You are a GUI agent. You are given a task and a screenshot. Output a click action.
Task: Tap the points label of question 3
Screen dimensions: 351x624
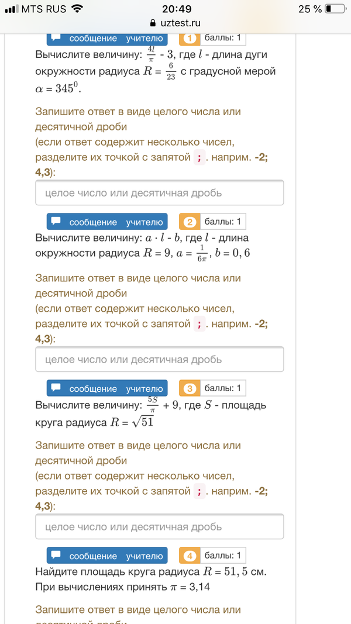click(x=223, y=388)
